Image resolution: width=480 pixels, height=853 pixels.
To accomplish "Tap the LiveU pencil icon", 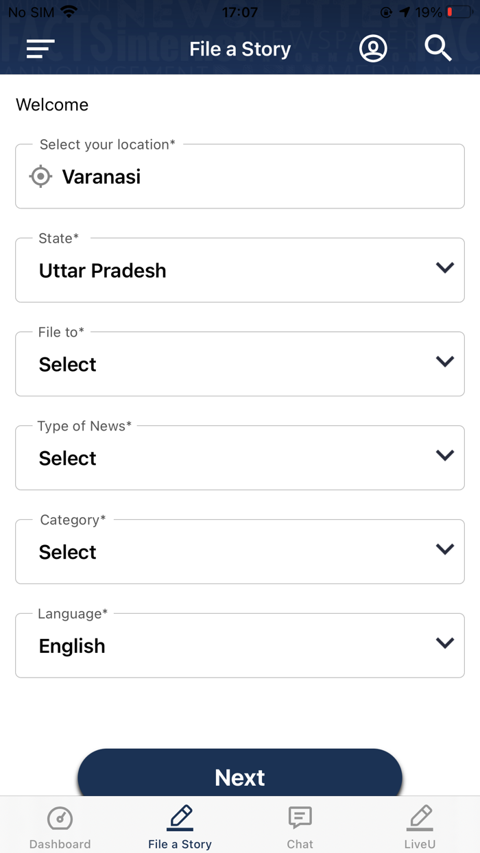I will [x=420, y=818].
